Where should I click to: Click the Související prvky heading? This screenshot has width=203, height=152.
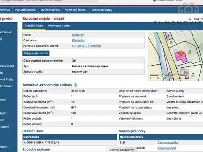click(132, 131)
